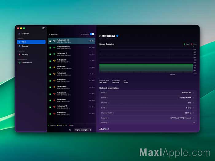
Task: Select Wi-Fi in the sidebar
Action: click(x=31, y=42)
